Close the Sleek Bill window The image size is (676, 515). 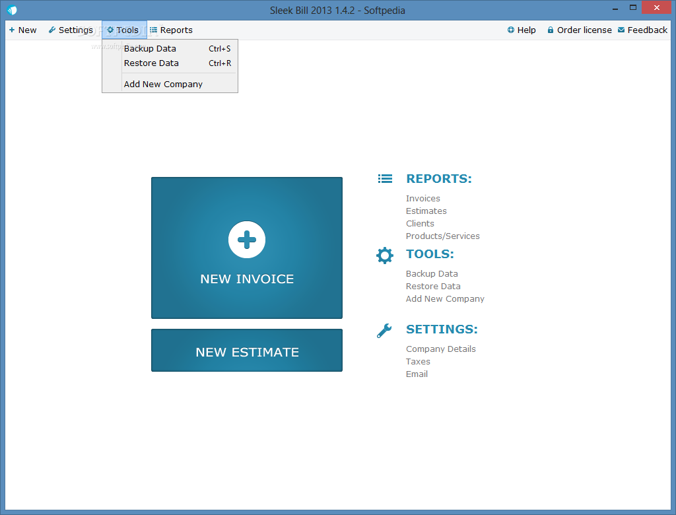pos(657,8)
